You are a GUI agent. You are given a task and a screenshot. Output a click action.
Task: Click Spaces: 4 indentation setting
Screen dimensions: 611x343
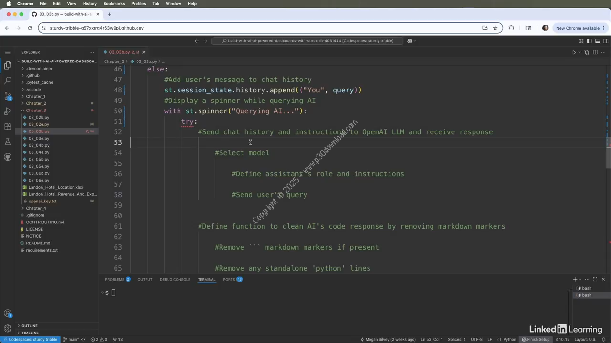point(457,339)
